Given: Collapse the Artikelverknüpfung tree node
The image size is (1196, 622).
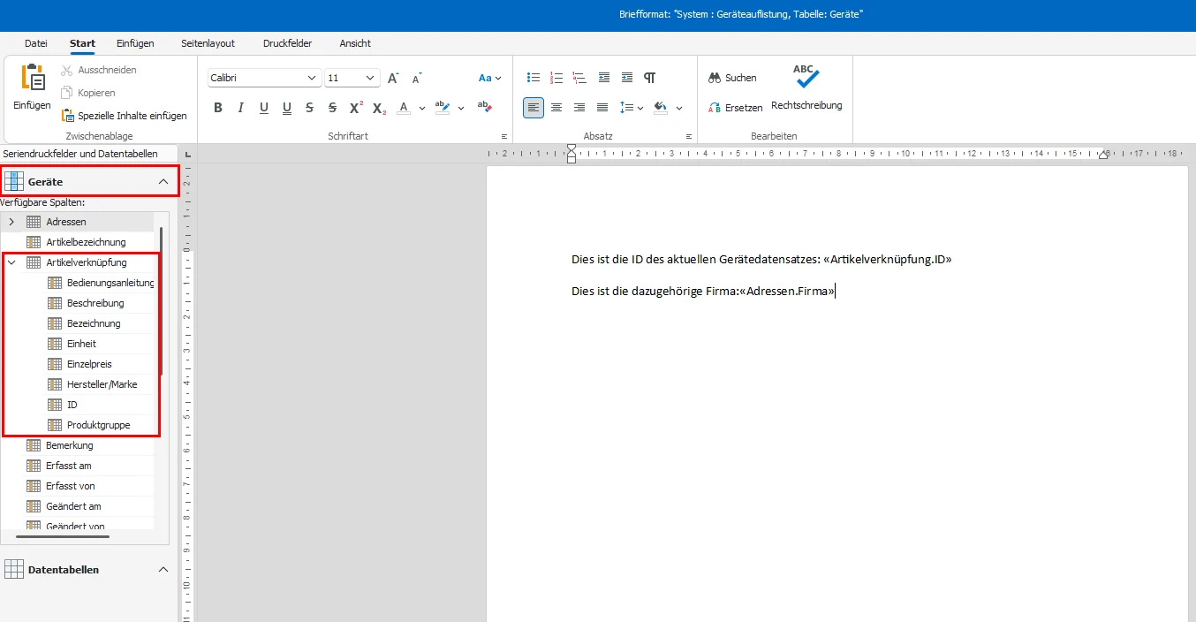Looking at the screenshot, I should (x=11, y=262).
